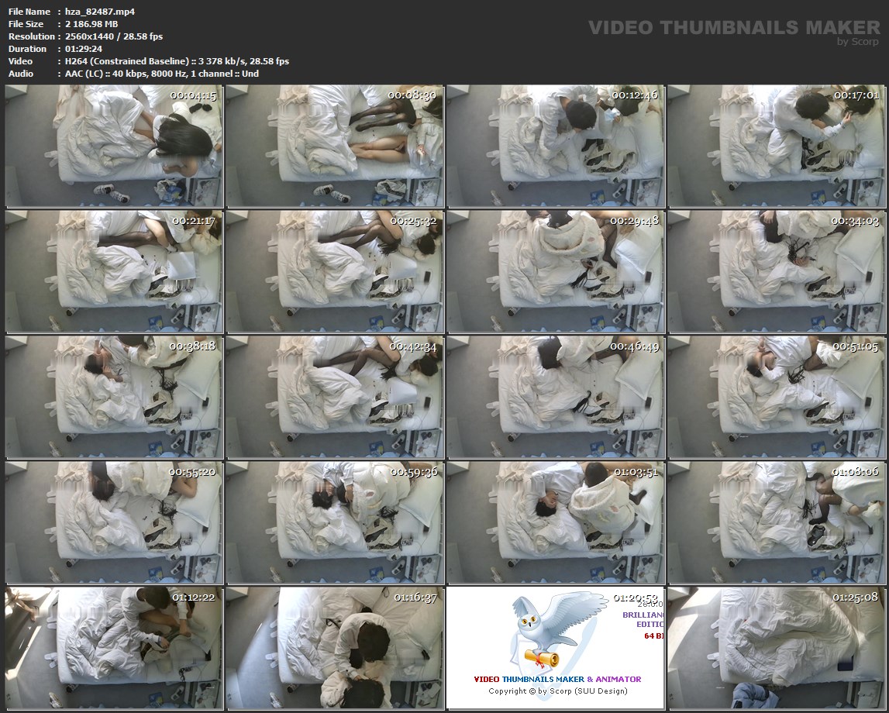Choose the 01:08:06 thumbnail
The width and height of the screenshot is (889, 713).
777,522
